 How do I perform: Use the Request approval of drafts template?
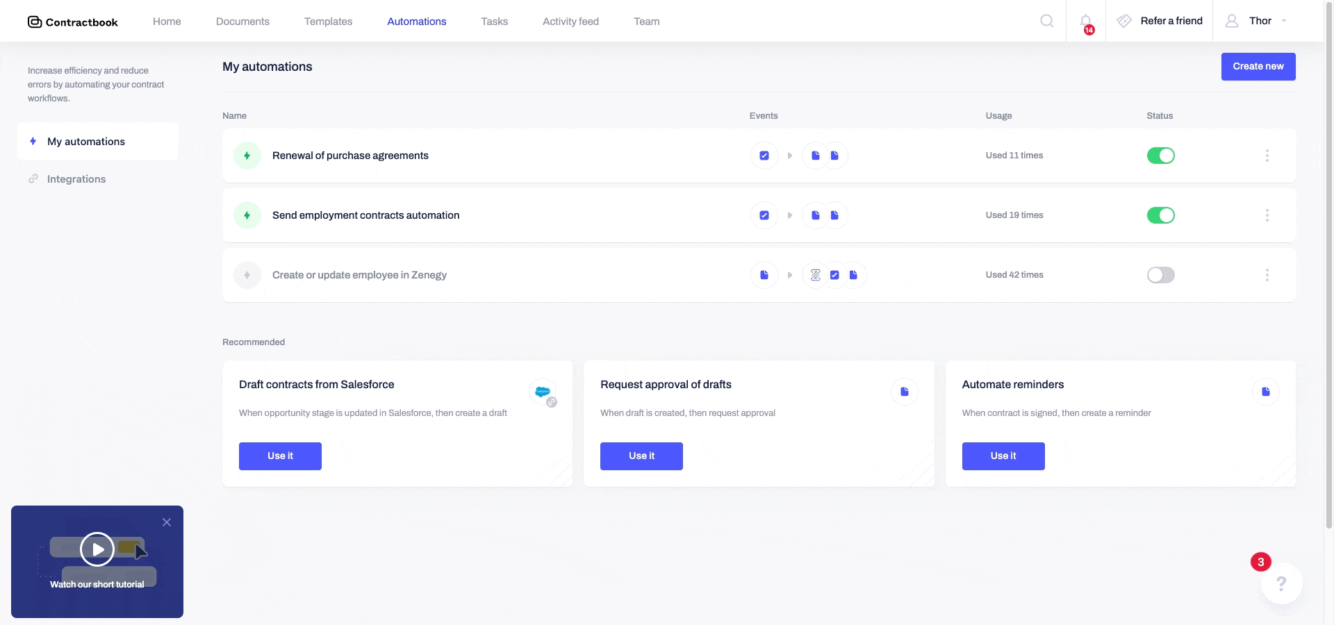pos(641,456)
